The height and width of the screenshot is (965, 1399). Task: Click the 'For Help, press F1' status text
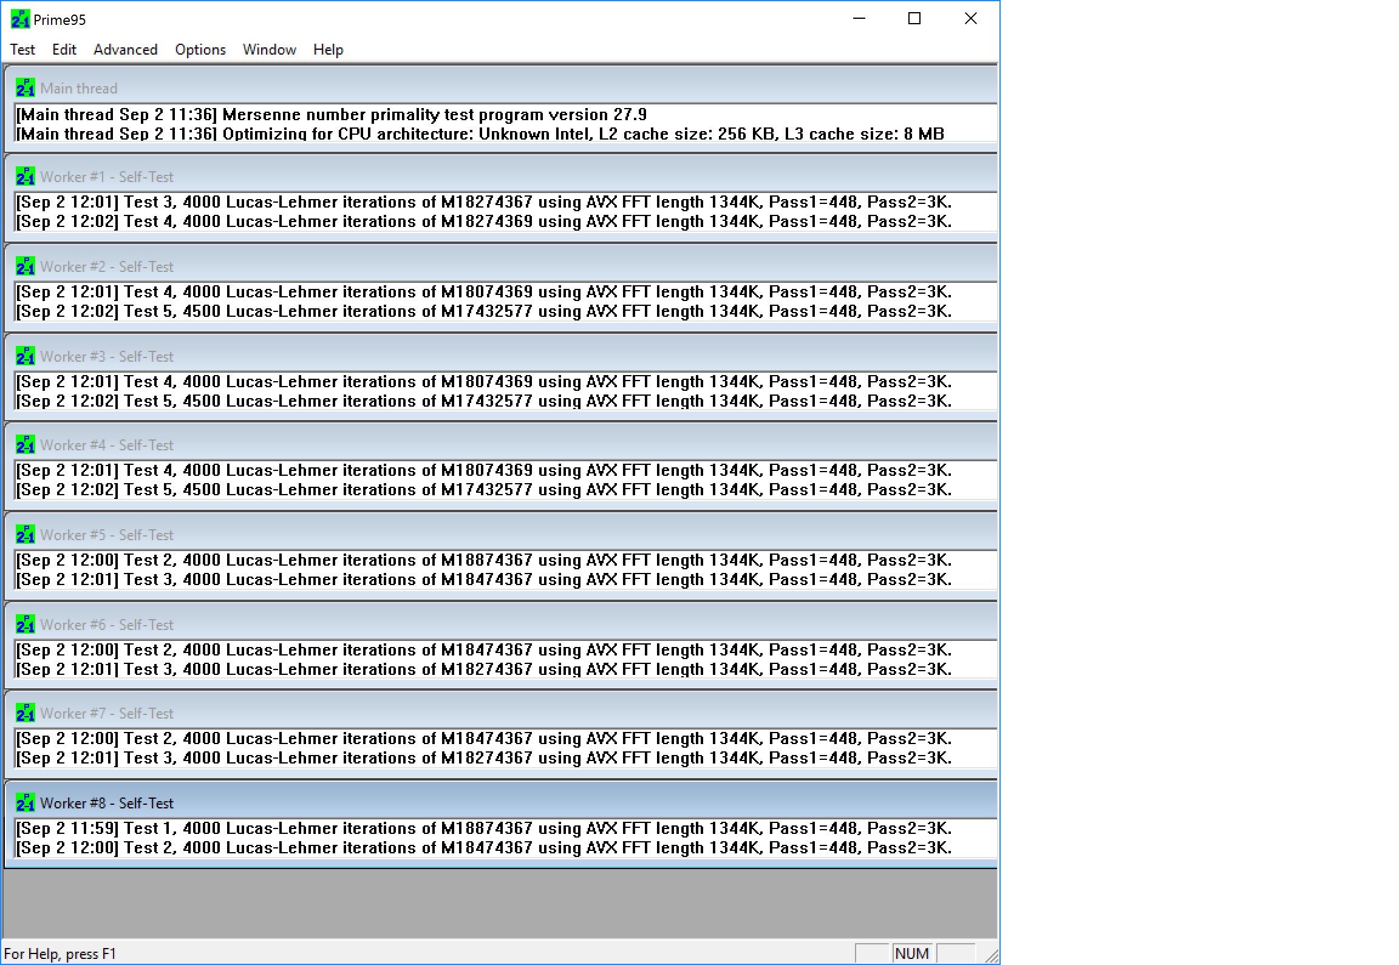tap(60, 953)
